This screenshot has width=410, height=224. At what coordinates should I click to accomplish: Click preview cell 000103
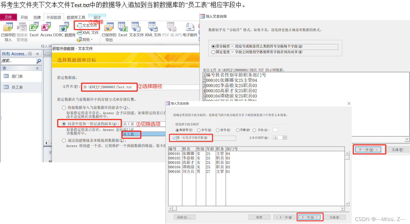point(174,162)
